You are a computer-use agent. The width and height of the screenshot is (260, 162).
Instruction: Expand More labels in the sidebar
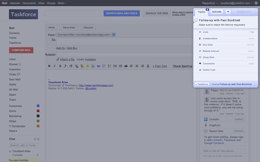click(13, 131)
